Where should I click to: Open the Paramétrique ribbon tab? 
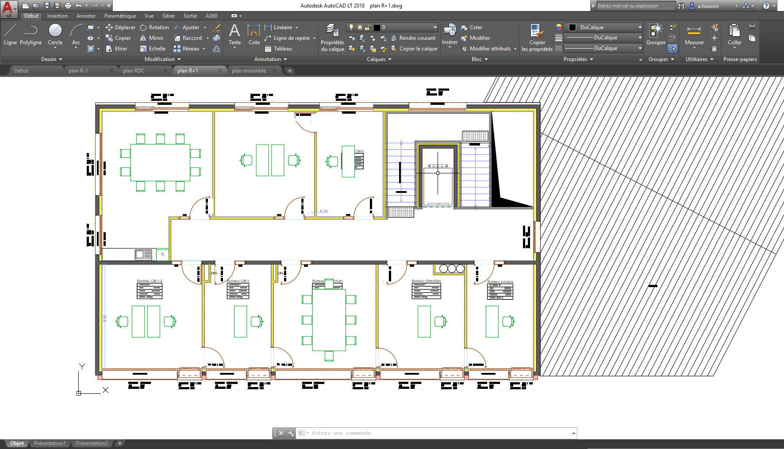120,16
